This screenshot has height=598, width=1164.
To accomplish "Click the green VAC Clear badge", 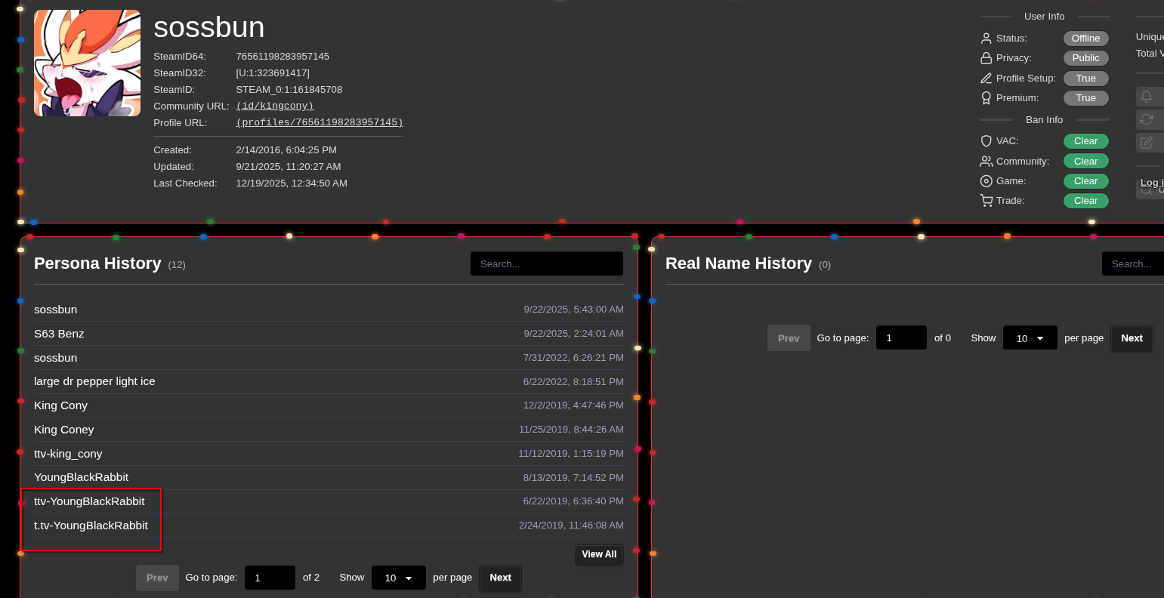I will [1085, 141].
